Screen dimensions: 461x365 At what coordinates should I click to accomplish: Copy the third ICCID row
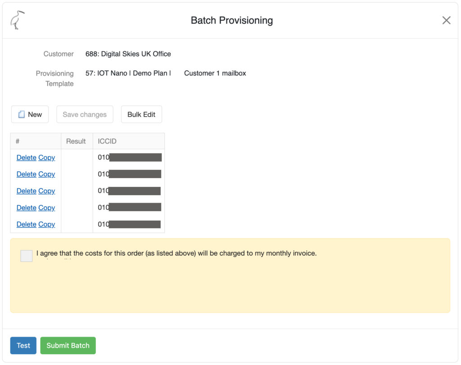(x=46, y=191)
